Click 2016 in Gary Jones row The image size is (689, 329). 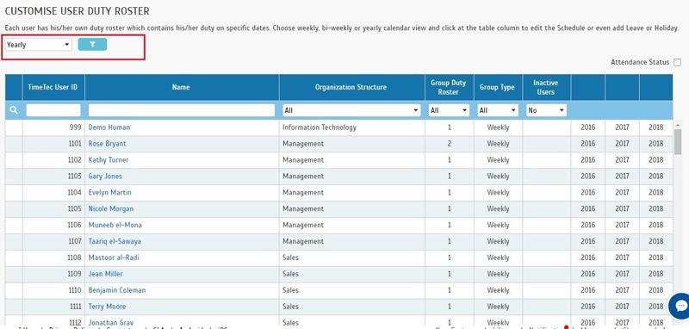pyautogui.click(x=588, y=177)
